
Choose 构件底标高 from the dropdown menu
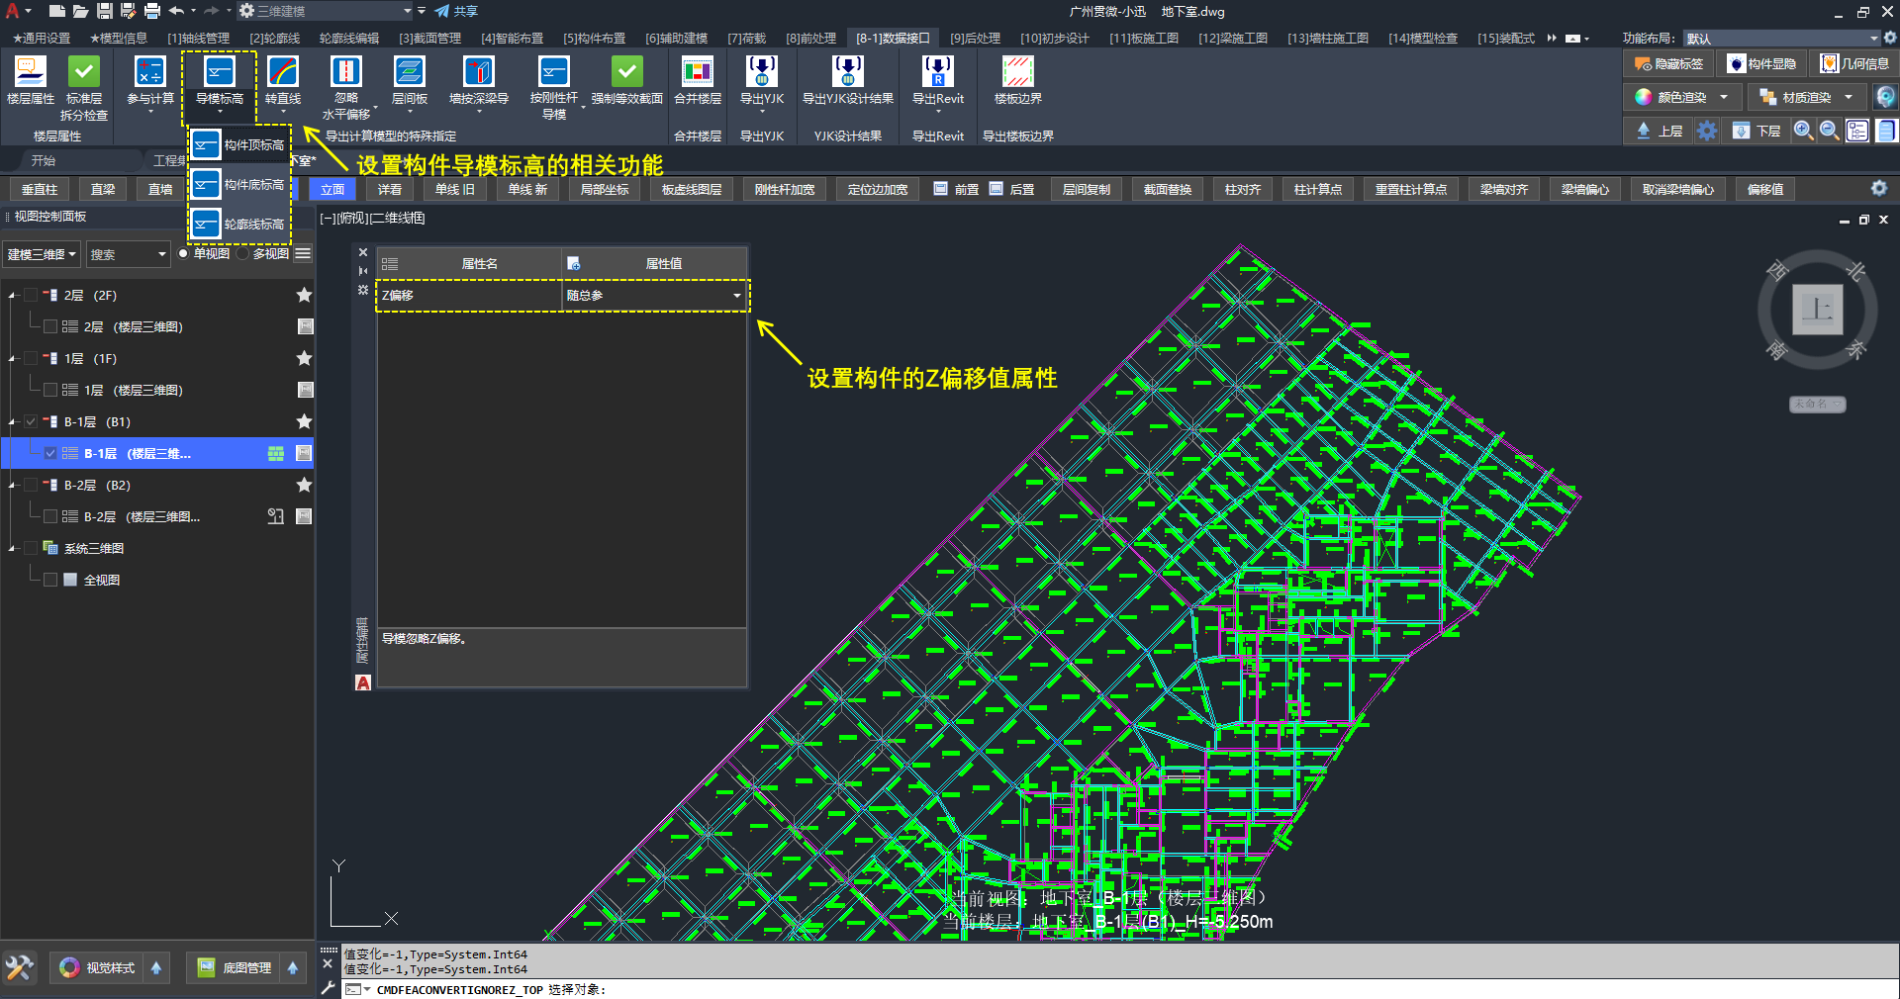(240, 185)
